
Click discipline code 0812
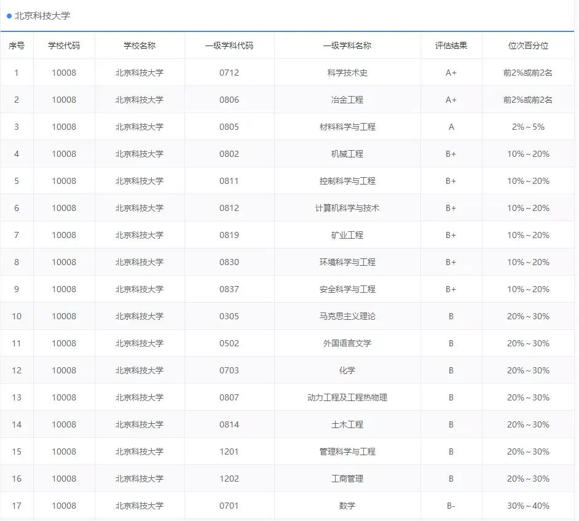[229, 208]
